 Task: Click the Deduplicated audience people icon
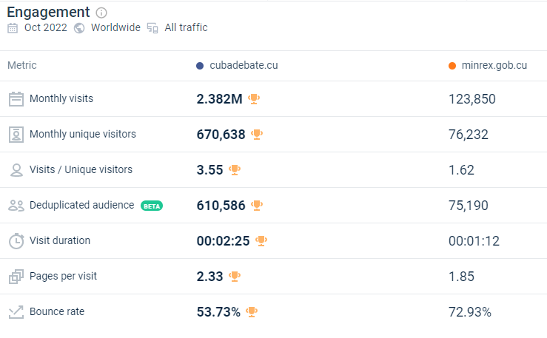coord(16,206)
